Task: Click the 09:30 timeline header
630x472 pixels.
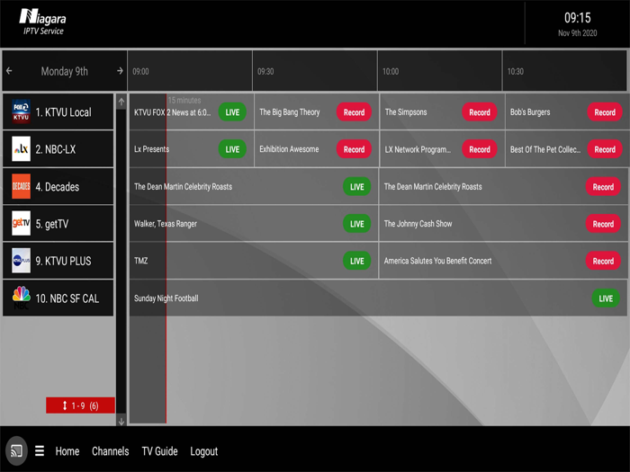Action: point(315,71)
